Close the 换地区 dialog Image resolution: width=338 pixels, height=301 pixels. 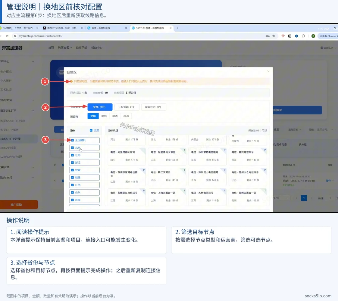click(x=268, y=71)
